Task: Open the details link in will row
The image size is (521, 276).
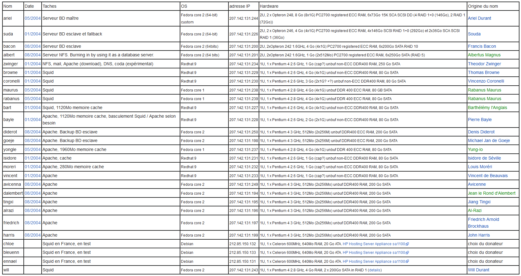Action: click(375, 270)
